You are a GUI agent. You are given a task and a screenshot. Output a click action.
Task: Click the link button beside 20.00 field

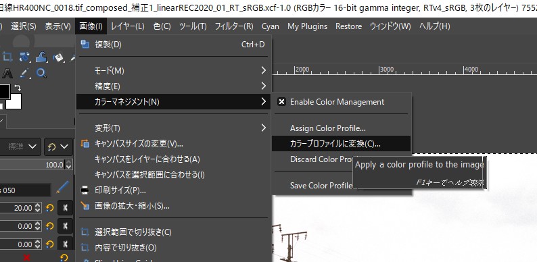pos(65,207)
